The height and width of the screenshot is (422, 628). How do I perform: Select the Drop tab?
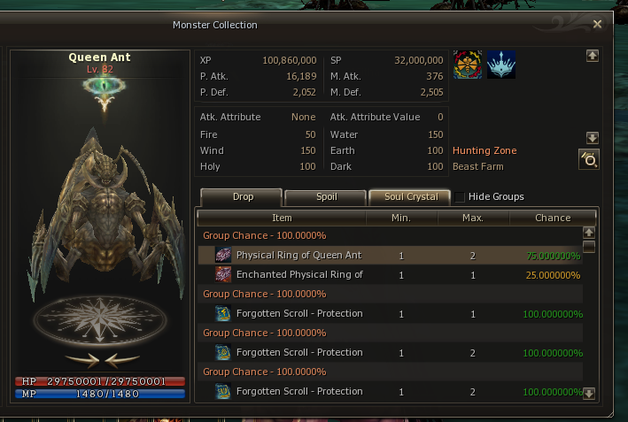click(242, 197)
